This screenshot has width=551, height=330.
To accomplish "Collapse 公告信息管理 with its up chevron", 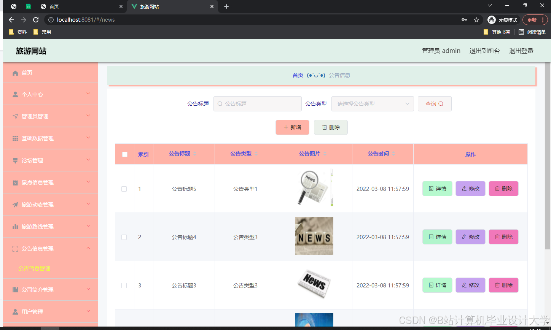I will (x=88, y=248).
